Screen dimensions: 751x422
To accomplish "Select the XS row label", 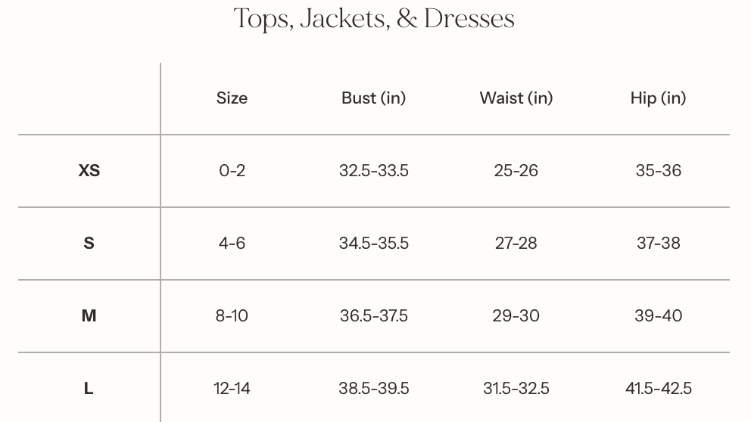I will 89,171.
